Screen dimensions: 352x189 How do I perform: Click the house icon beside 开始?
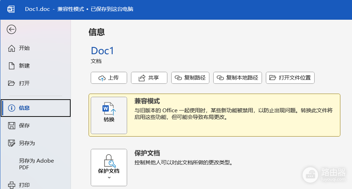pos(12,48)
